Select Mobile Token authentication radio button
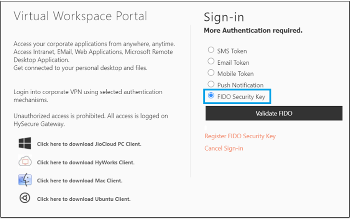Image resolution: width=351 pixels, height=219 pixels. (211, 73)
